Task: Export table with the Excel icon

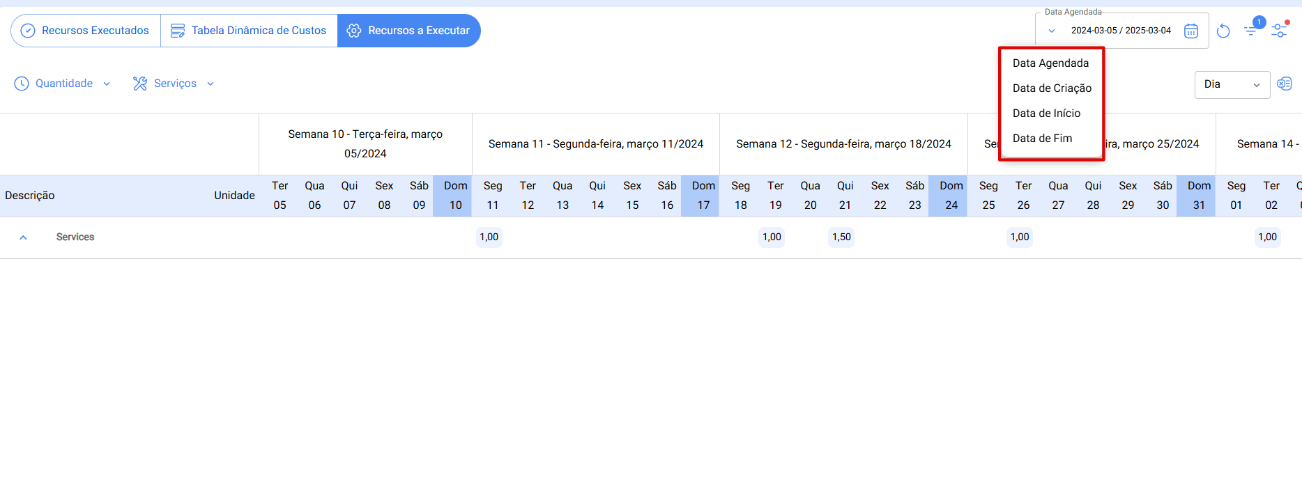Action: [x=1285, y=84]
